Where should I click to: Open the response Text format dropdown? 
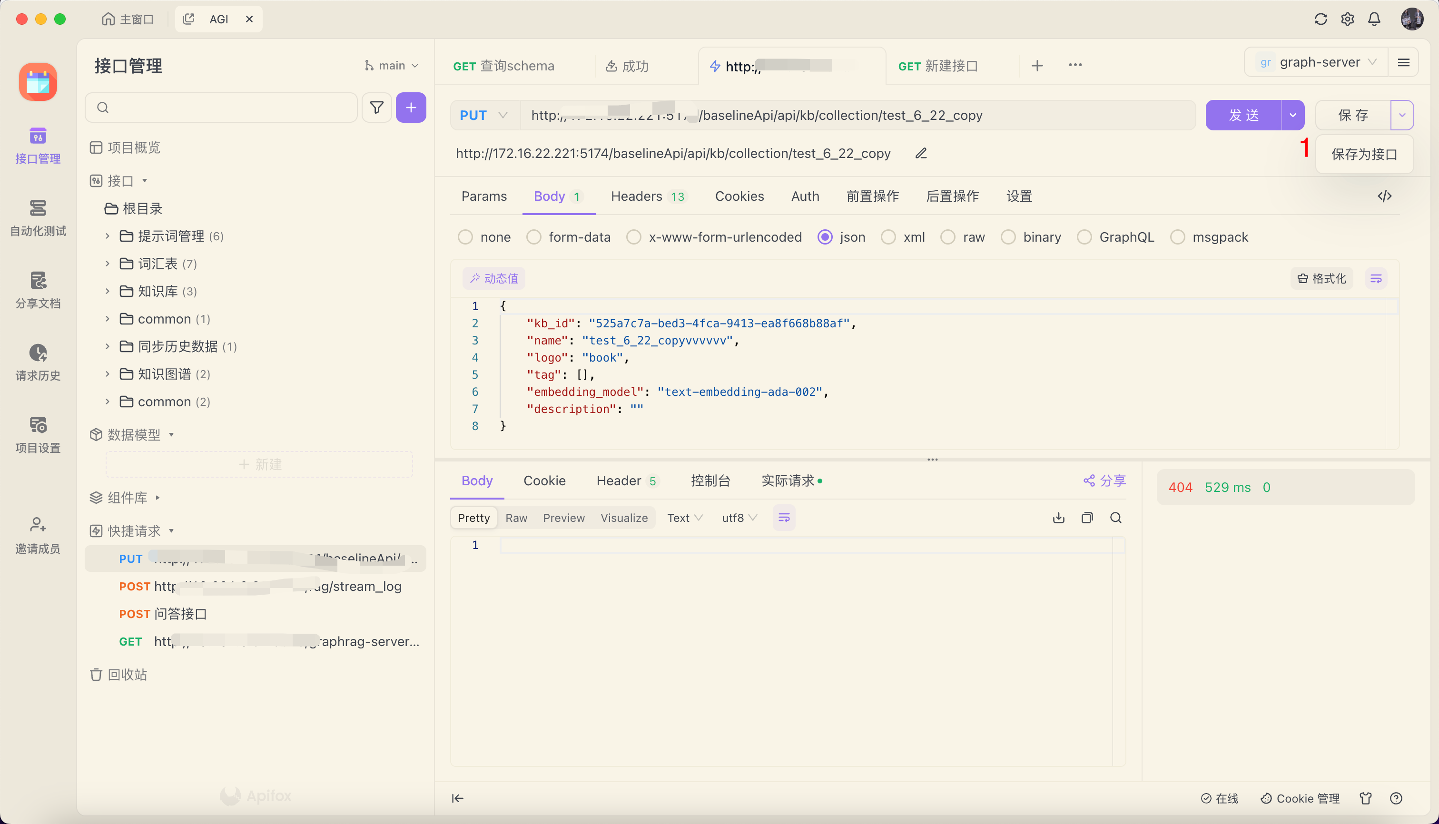(x=685, y=518)
